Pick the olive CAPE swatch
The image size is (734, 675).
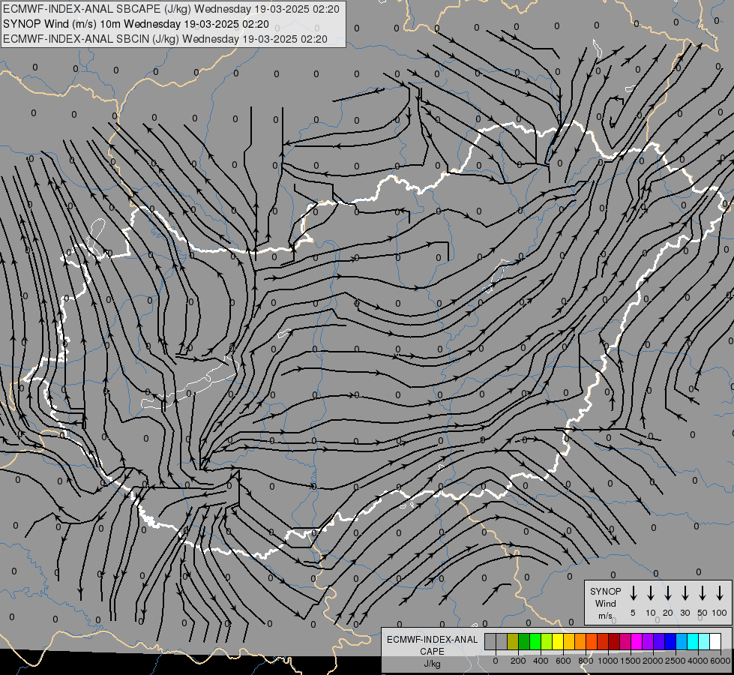tap(513, 641)
